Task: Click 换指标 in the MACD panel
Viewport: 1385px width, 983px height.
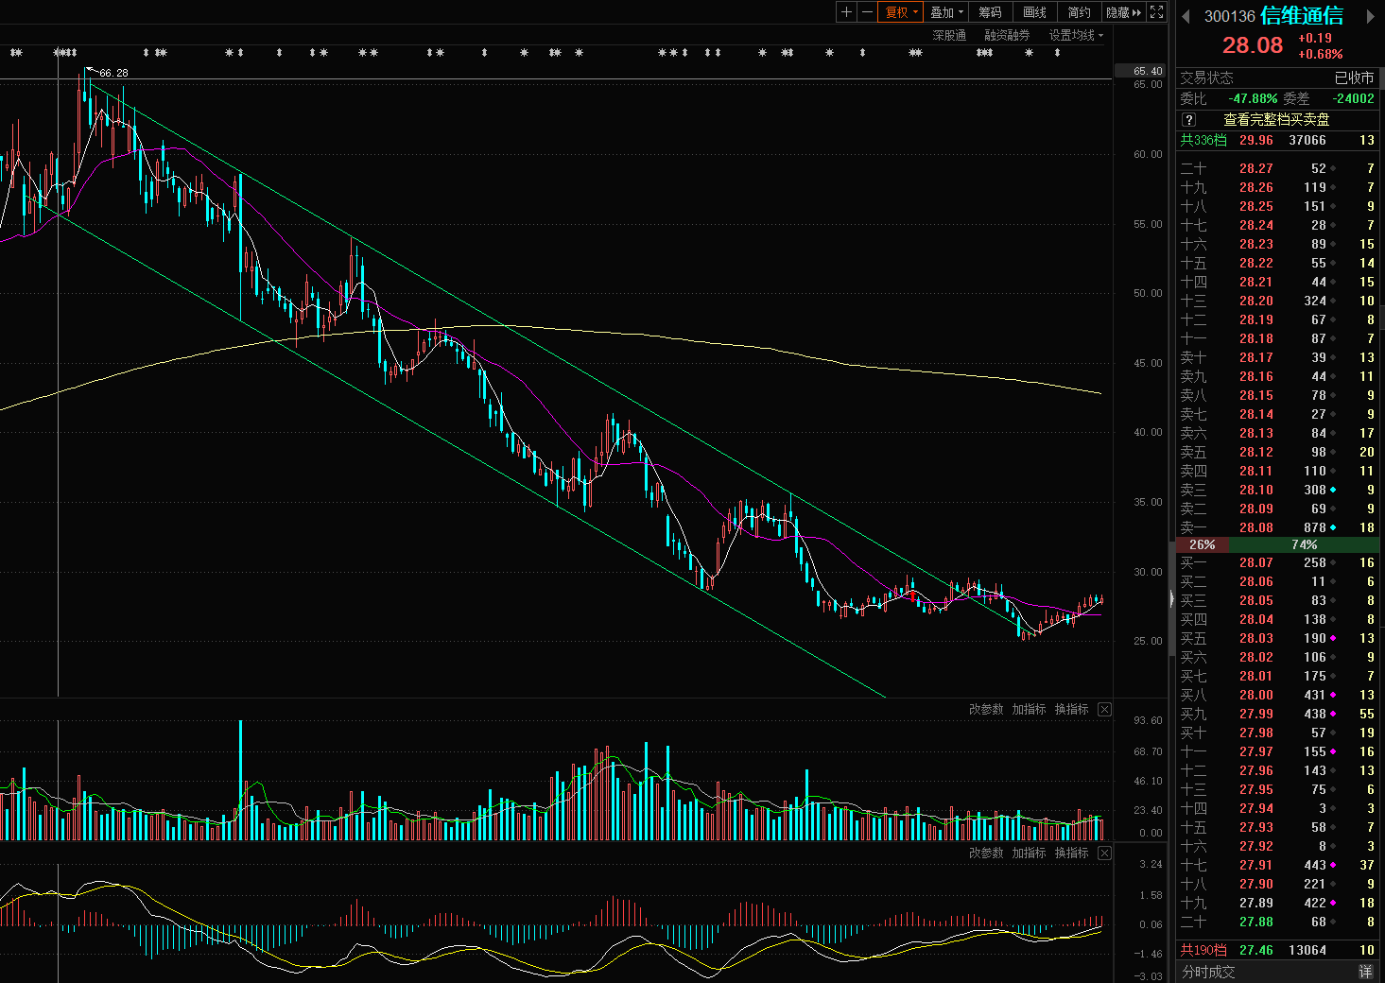Action: tap(1071, 853)
